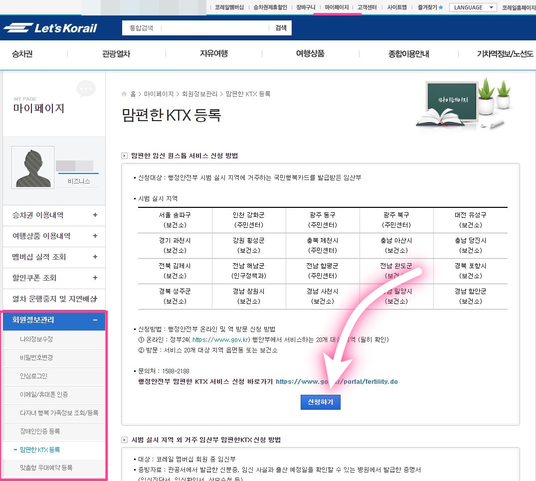The image size is (536, 481).
Task: Click the home icon in the breadcrumb
Action: tap(124, 94)
